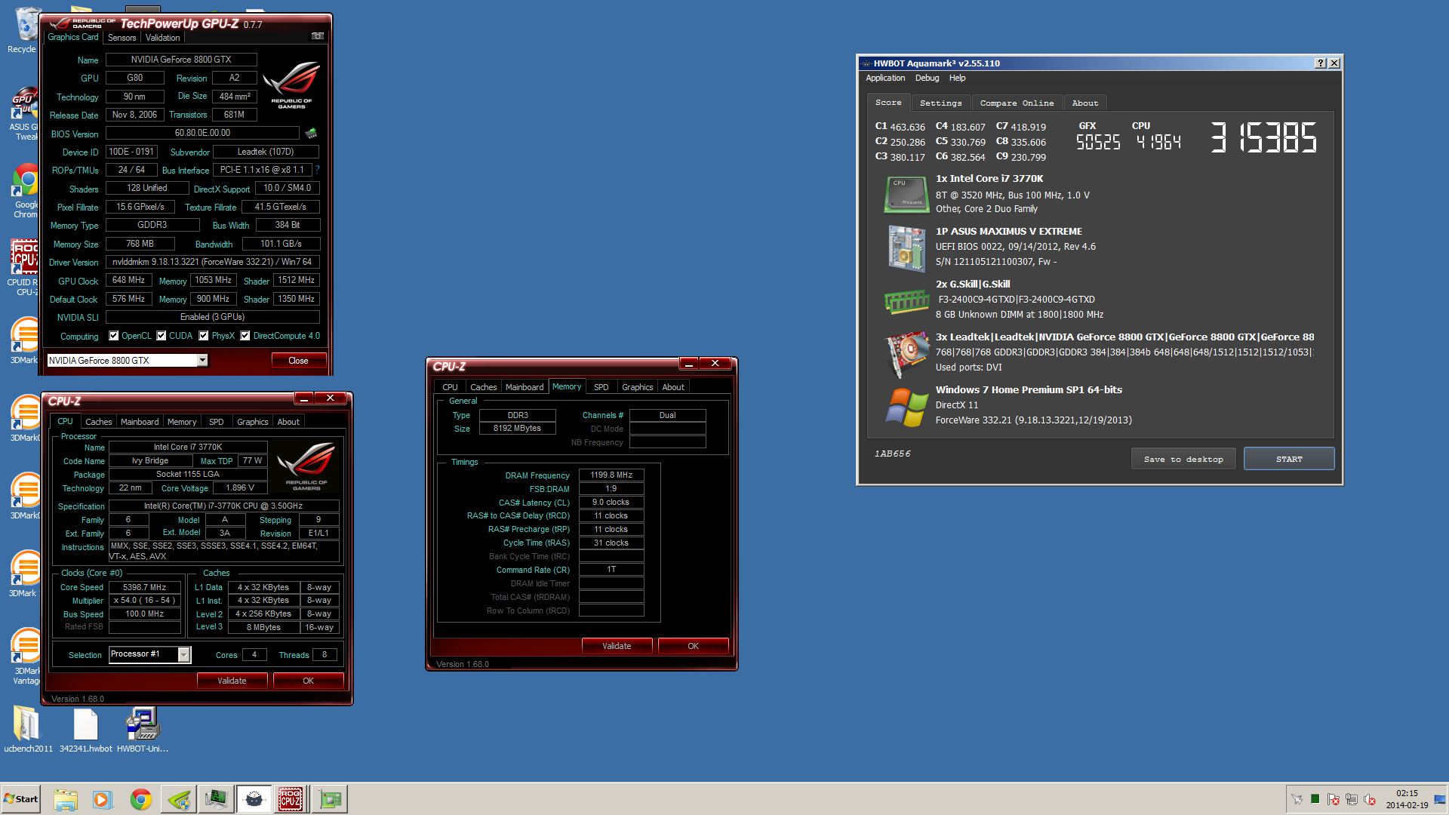Click OK in memory CPU-Z window

[693, 646]
